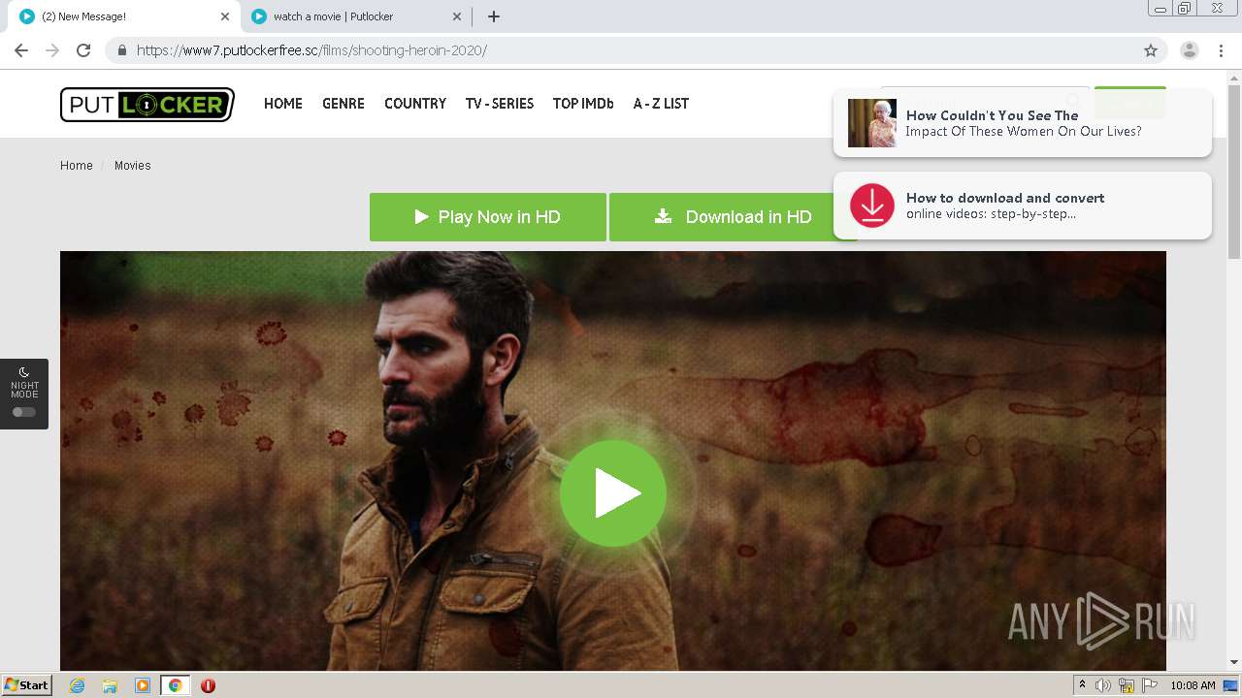Open the Chrome profile avatar

point(1190,50)
